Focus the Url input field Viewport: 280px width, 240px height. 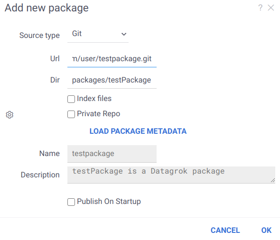click(x=112, y=59)
